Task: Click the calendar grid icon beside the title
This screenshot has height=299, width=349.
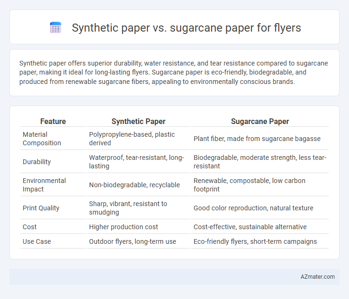Action: click(x=56, y=28)
